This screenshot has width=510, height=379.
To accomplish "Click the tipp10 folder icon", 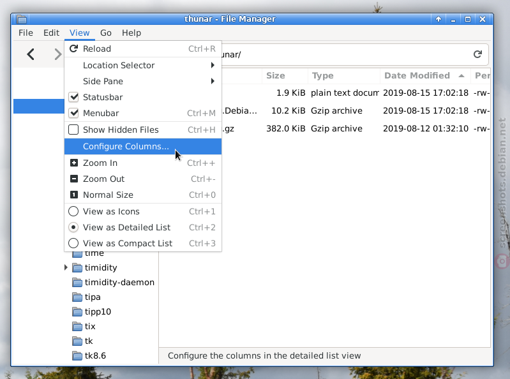I will point(77,311).
